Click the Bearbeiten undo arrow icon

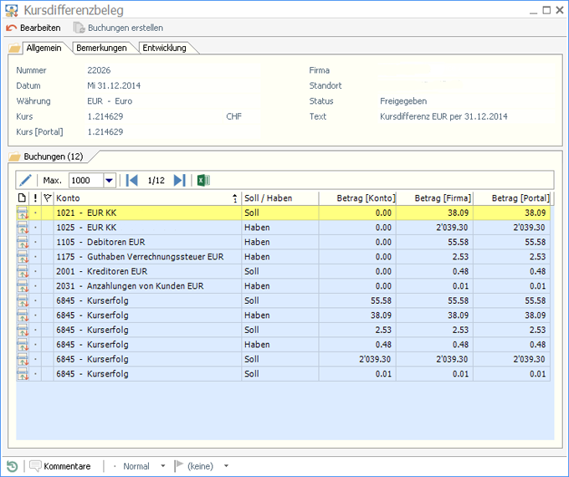pos(11,28)
